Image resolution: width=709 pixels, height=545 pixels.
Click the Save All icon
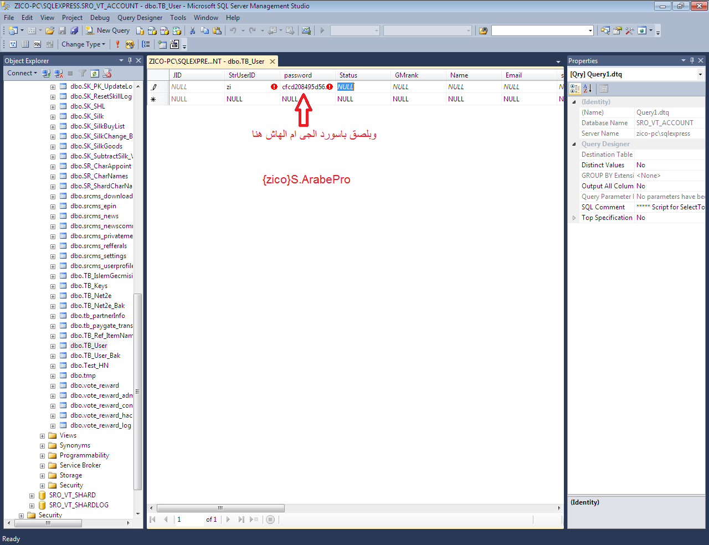[x=74, y=30]
